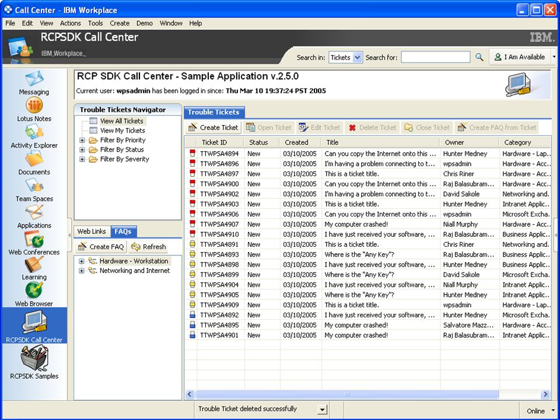
Task: Click horizontal scrollbar thumb in ticket table
Action: [346, 394]
